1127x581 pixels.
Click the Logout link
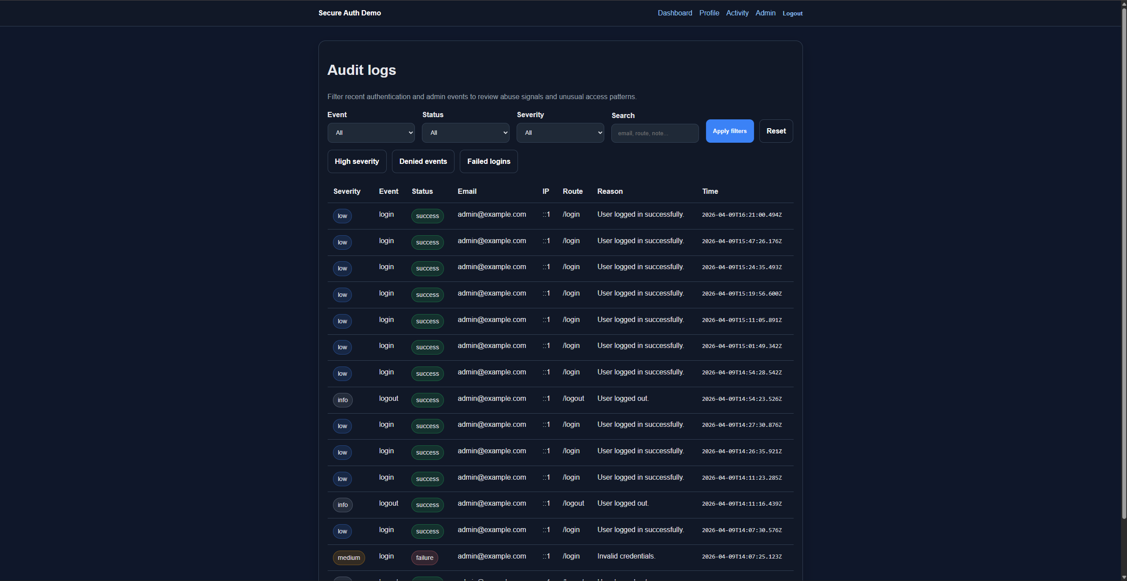[x=792, y=13]
